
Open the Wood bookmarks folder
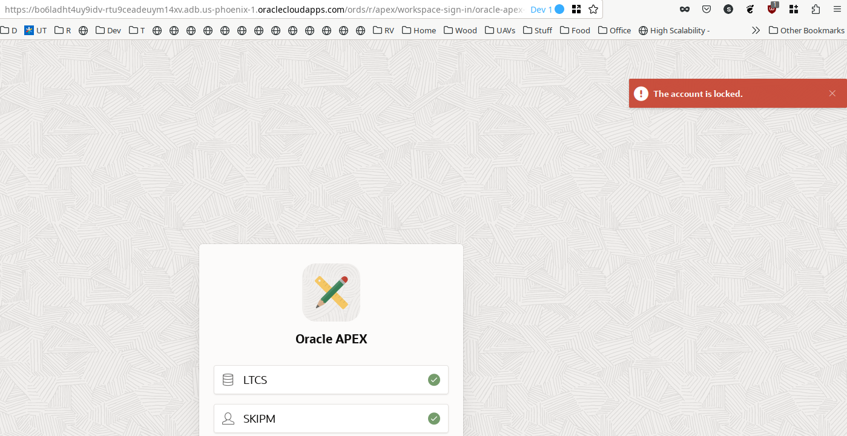point(460,30)
